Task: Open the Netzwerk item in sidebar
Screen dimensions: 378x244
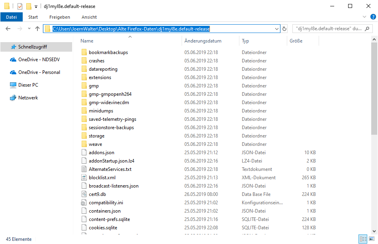Action: pyautogui.click(x=28, y=98)
